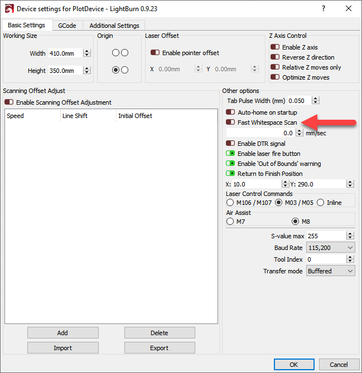362x373 pixels.
Task: Select the bottom-right origin radio button
Action: (x=124, y=70)
